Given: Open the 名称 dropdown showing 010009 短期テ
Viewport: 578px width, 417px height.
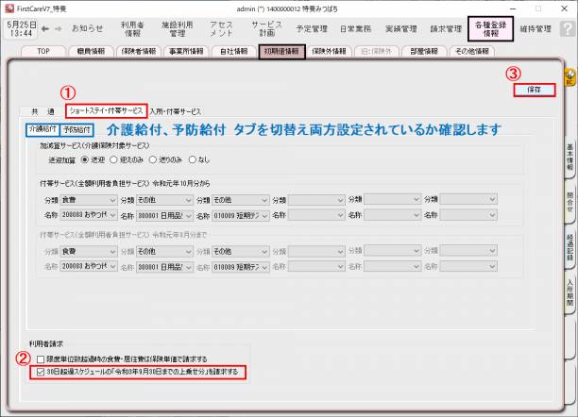Looking at the screenshot, I should [242, 215].
